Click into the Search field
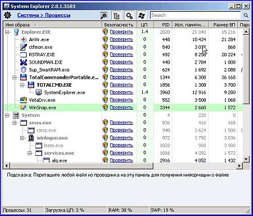The height and width of the screenshot is (216, 253). 195,15
